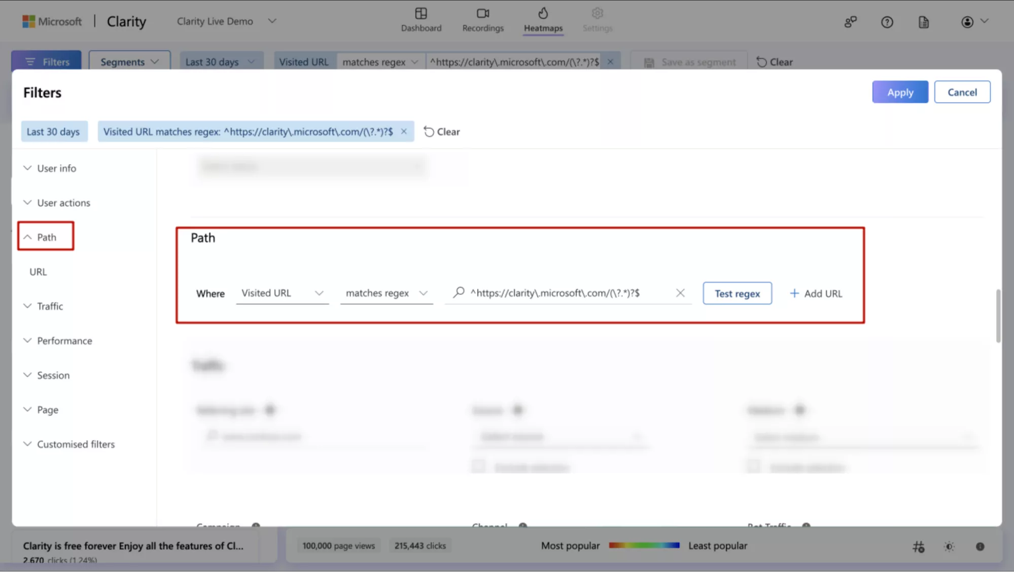Open the Visited URL dropdown
Viewport: 1014px width, 572px height.
(282, 293)
